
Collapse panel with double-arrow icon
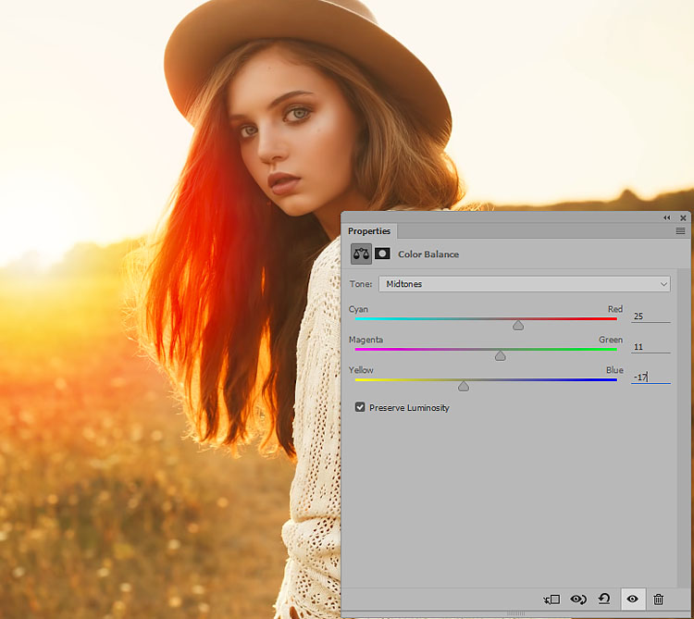(x=666, y=217)
